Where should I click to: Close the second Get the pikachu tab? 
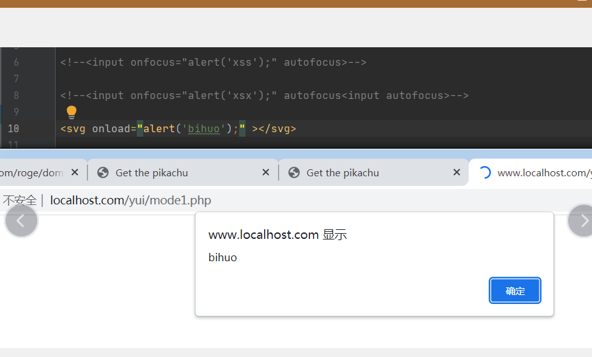click(x=457, y=172)
